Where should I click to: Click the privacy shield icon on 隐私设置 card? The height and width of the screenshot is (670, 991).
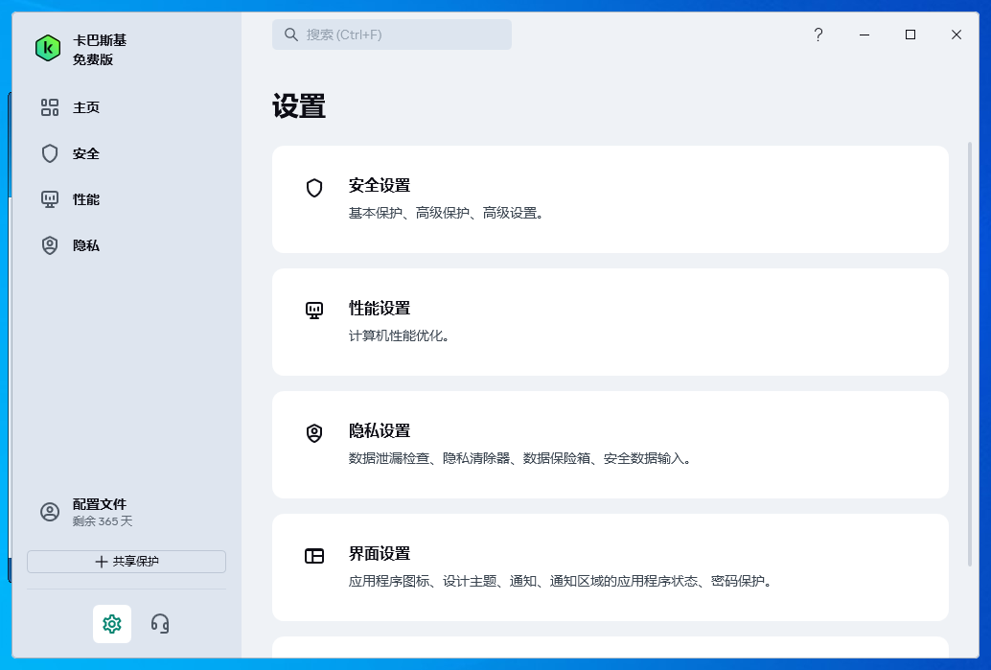[x=314, y=433]
